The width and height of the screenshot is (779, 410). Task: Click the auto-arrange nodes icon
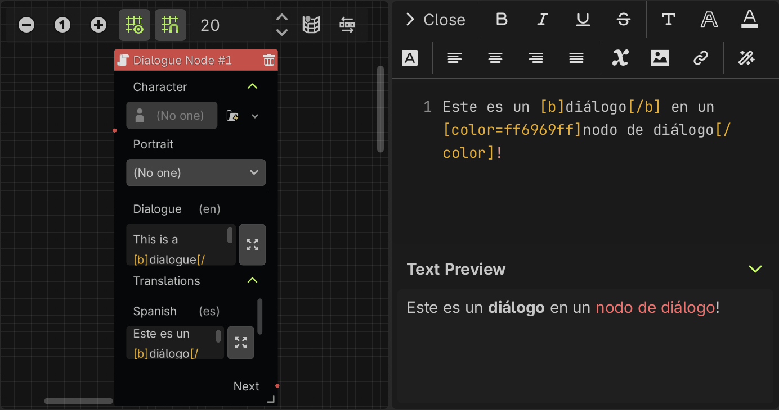tap(347, 25)
